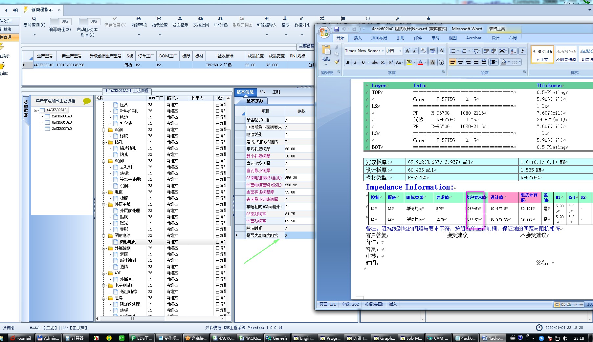Screen dimensions: 593x342
Task: Click the Justify align icon in Word
Action: pyautogui.click(x=476, y=62)
